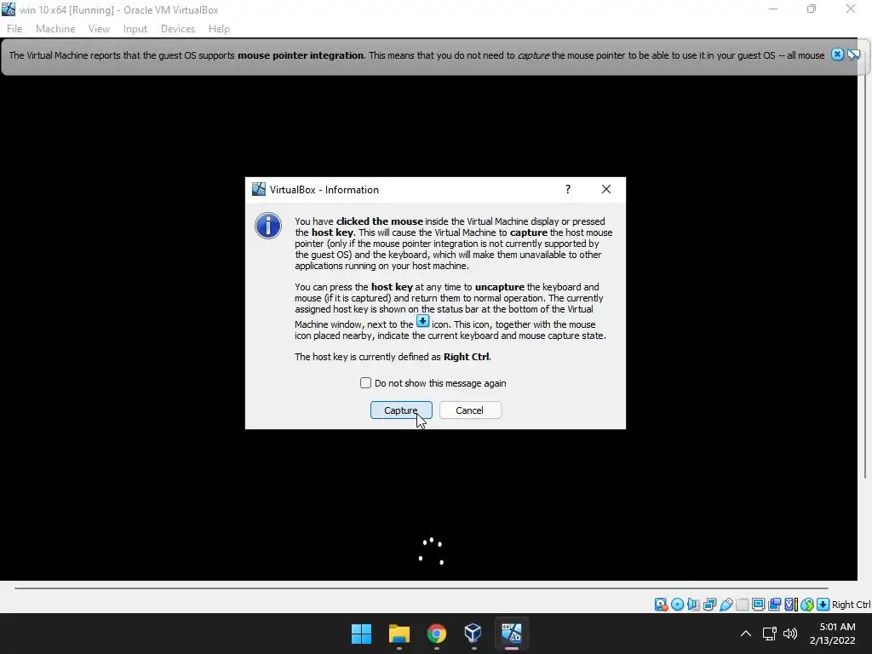Click the keyboard capture arrow status icon
This screenshot has width=872, height=654.
click(x=823, y=605)
